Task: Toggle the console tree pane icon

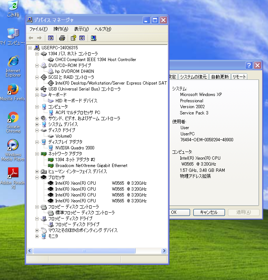Action: click(51, 38)
